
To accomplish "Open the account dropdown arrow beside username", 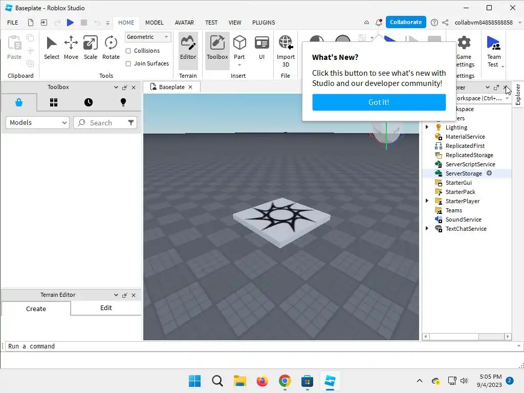I will tap(520, 23).
